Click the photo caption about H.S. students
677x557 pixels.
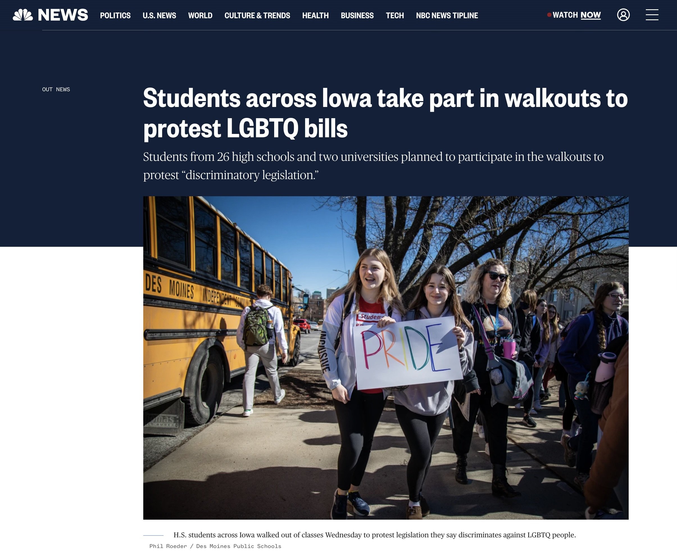pyautogui.click(x=375, y=535)
